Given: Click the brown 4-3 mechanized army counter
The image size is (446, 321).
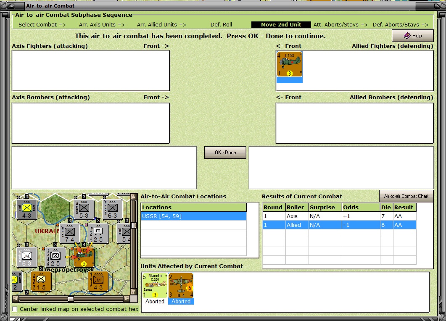Looking at the screenshot, I should [x=98, y=281].
